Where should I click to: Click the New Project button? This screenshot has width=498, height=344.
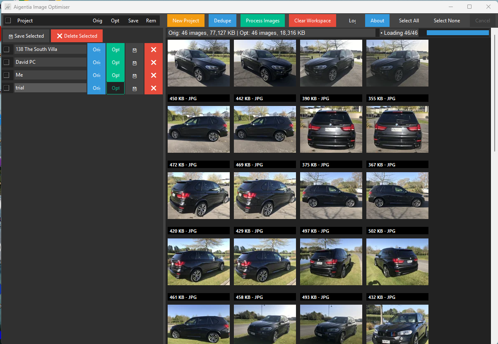(x=186, y=21)
